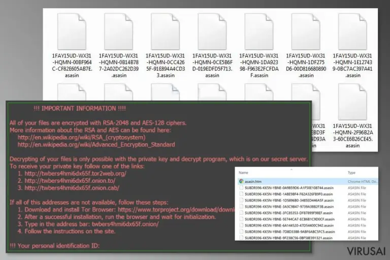Viewport: 390px width, 260px height.
Task: Select file name SU8DR396-KKSN-YBNE-6A144520 row
Action: [289, 225]
